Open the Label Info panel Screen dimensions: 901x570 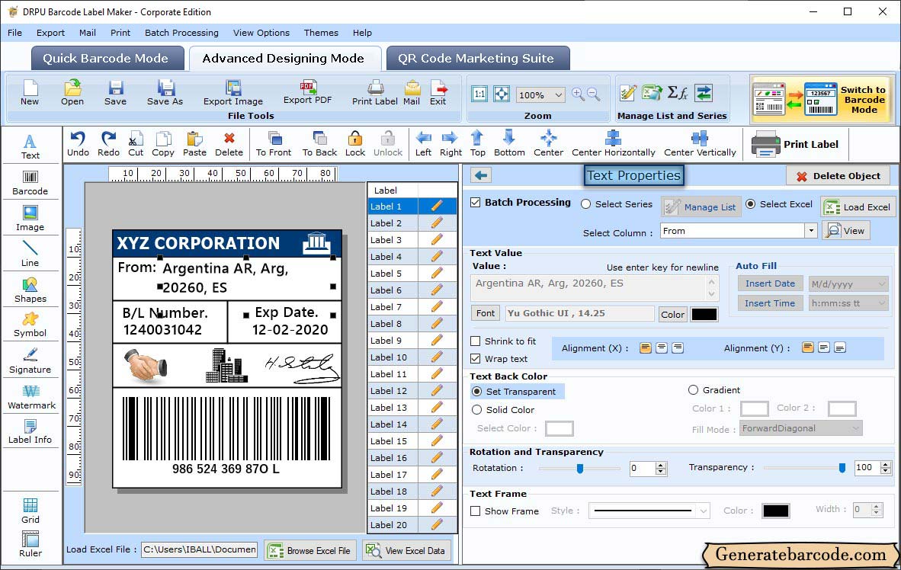click(x=30, y=432)
